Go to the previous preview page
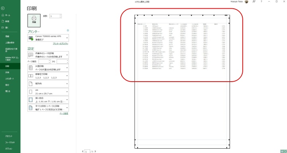 83,151
